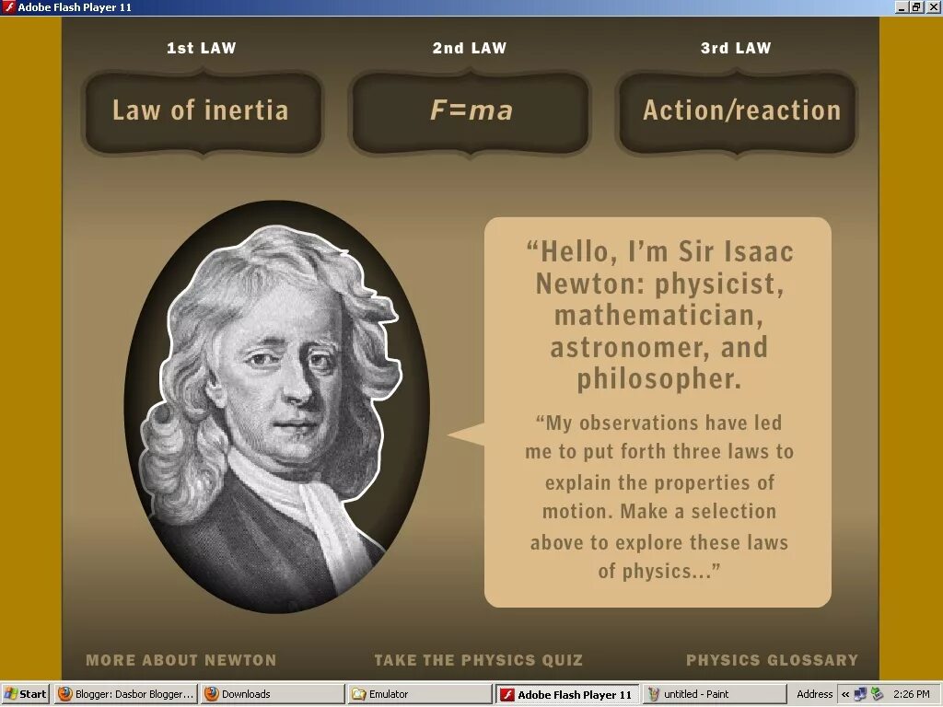Expand hidden tray icons with the « chevron
The width and height of the screenshot is (943, 707).
point(845,694)
